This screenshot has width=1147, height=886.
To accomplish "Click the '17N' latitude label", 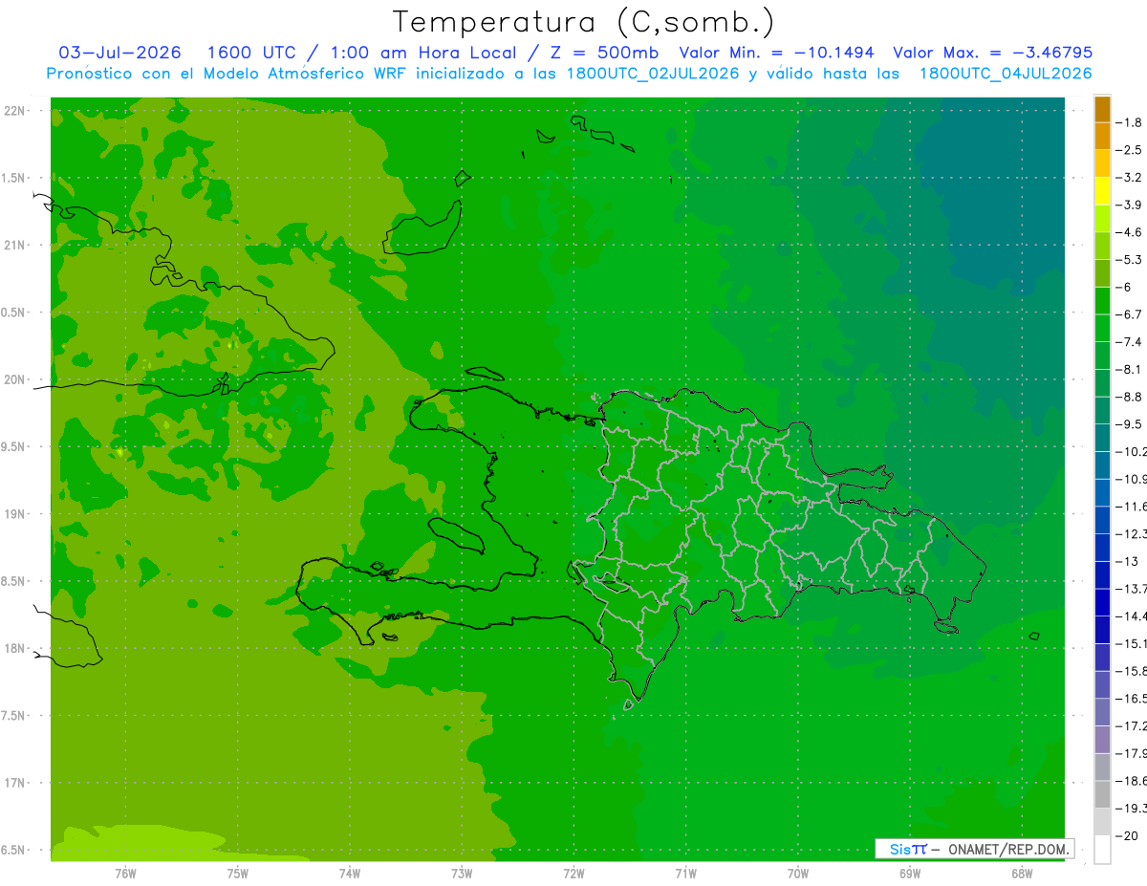I will [16, 783].
